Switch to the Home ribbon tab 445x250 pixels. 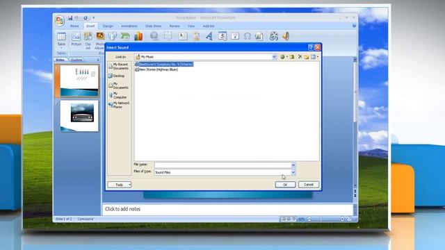(74, 26)
